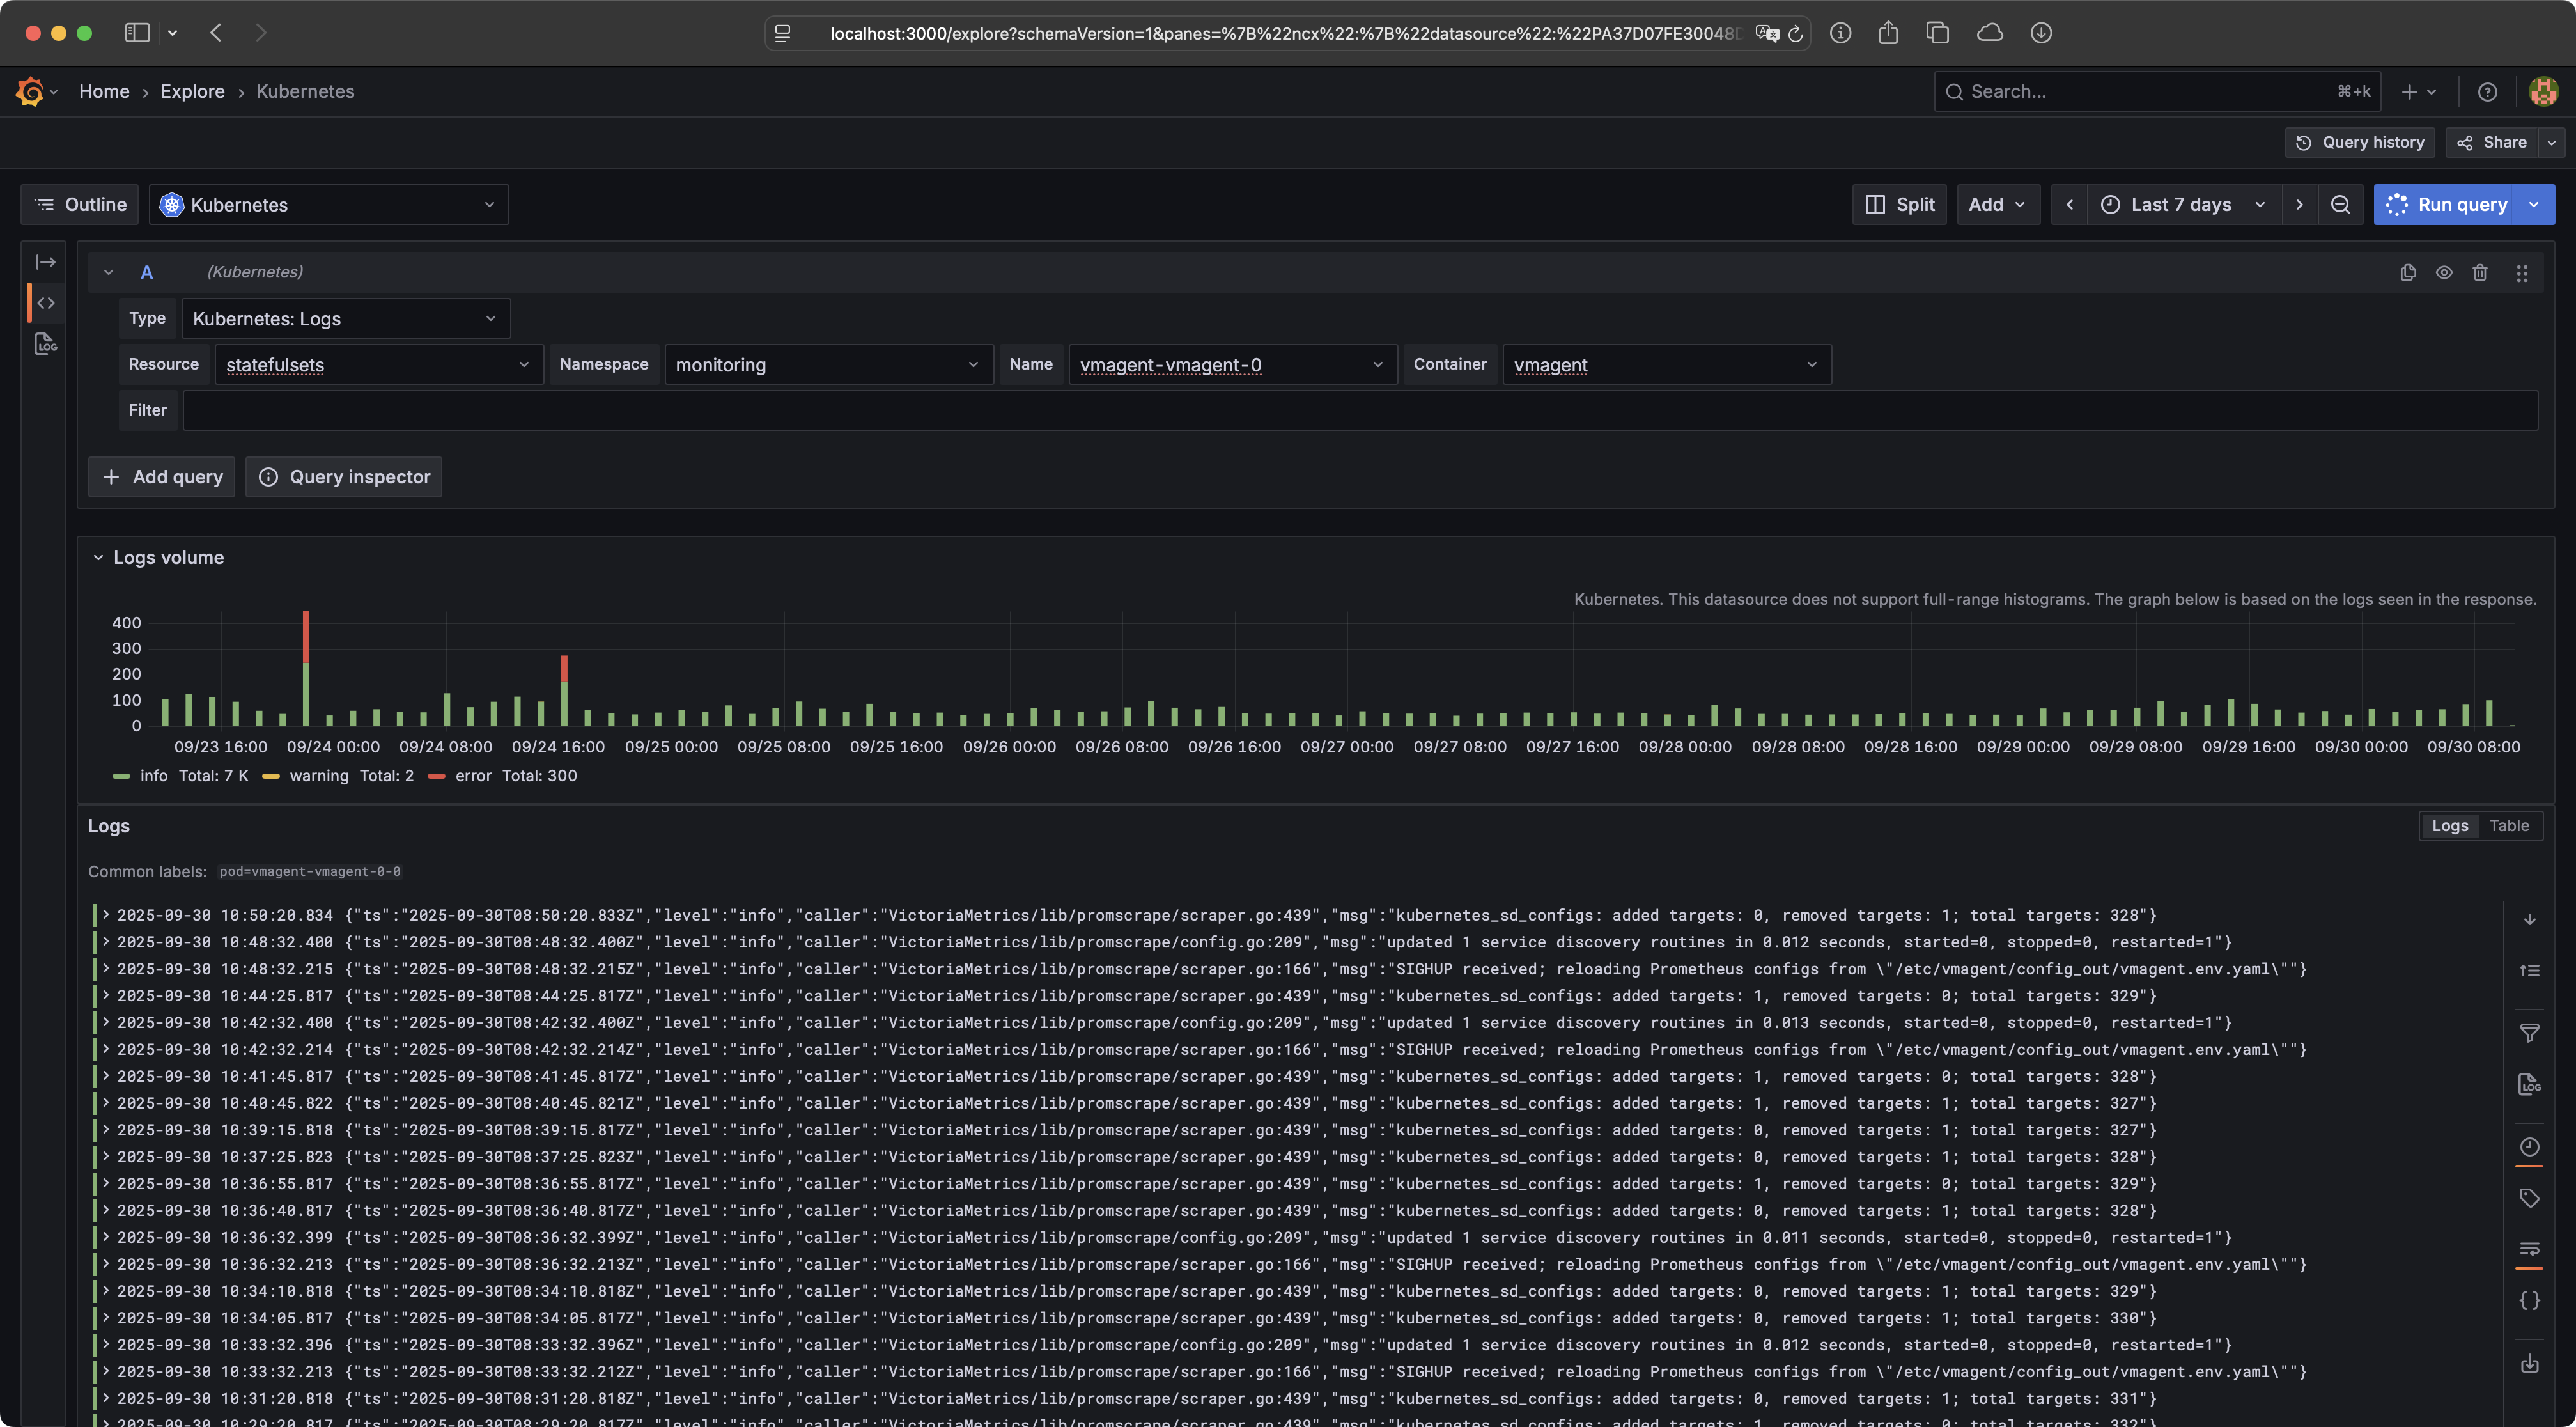
Task: Switch to the Table view tab
Action: coord(2508,825)
